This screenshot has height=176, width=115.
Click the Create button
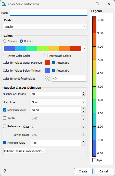point(83,171)
